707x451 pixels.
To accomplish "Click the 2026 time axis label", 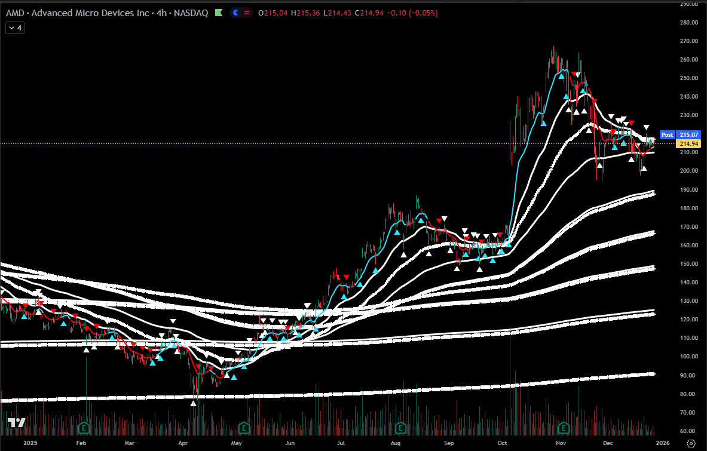I will [x=662, y=443].
